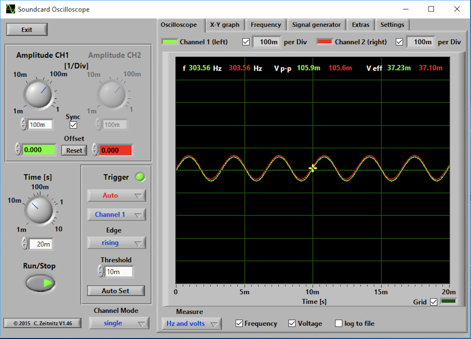
Task: Click the Time value stepper arrows
Action: pyautogui.click(x=25, y=244)
